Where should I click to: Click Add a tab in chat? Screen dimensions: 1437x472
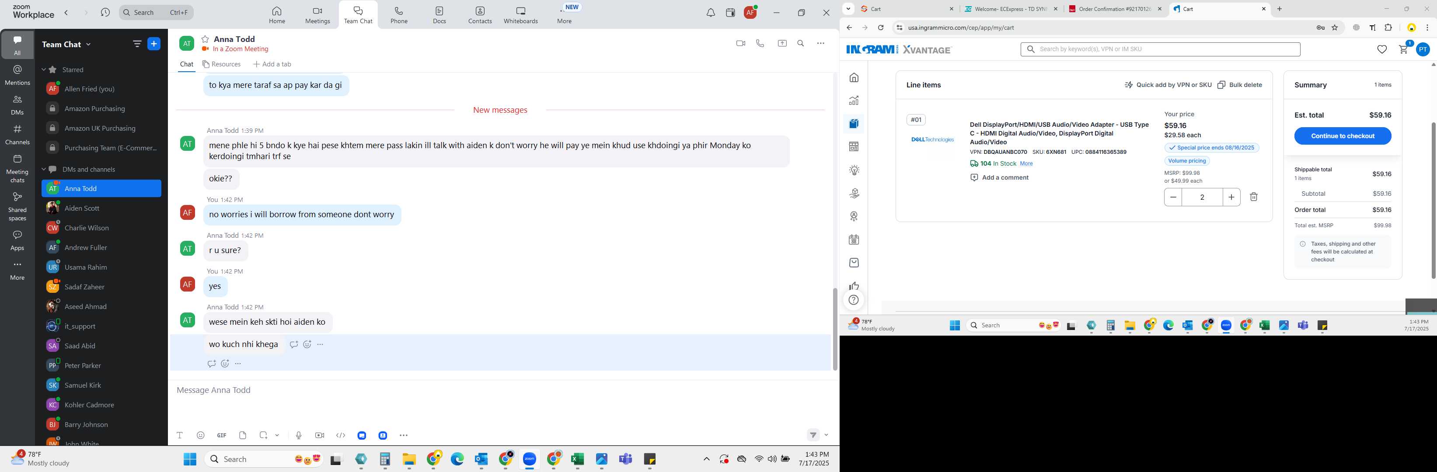pos(272,64)
